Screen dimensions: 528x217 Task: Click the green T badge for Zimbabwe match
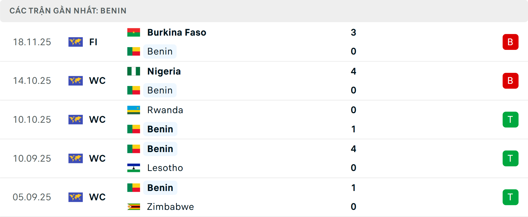510,197
